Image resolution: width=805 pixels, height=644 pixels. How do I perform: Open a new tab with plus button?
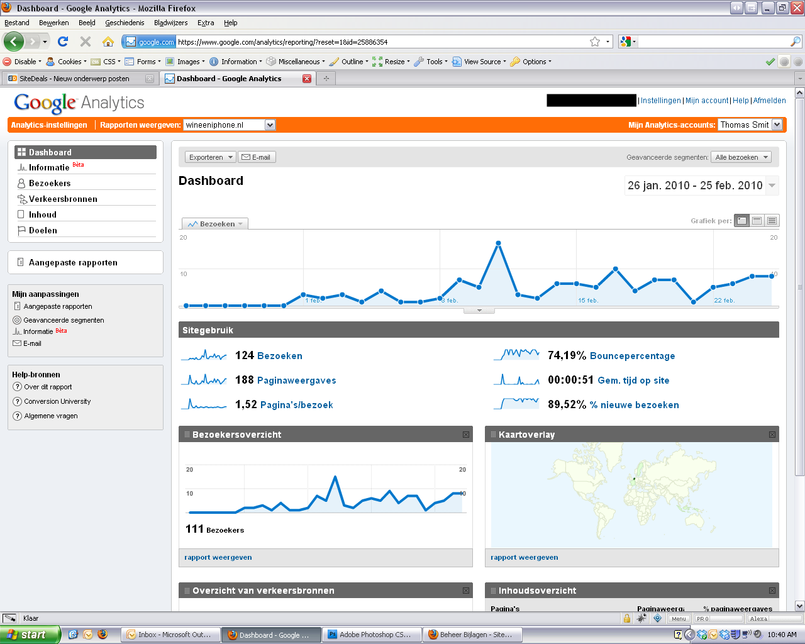pyautogui.click(x=326, y=79)
